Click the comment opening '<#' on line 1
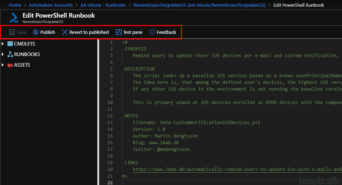Screen dimensions: 342x185 click(x=125, y=42)
